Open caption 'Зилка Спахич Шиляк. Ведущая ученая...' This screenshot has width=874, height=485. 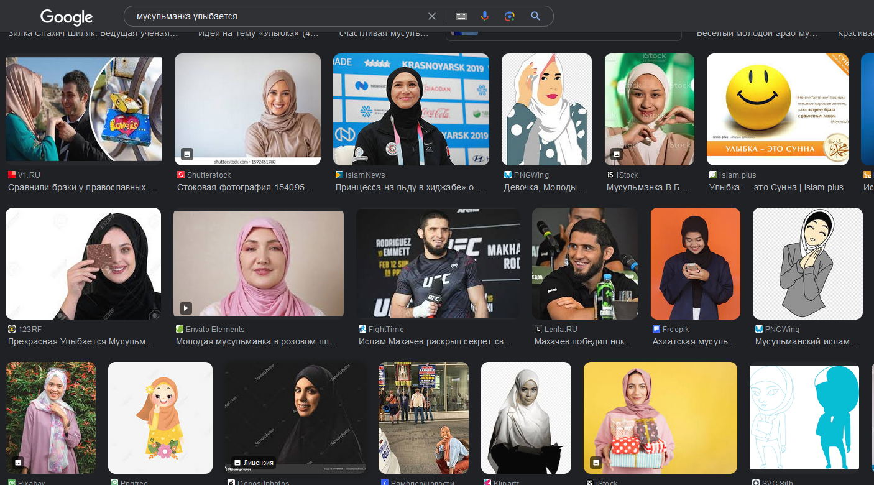[93, 33]
